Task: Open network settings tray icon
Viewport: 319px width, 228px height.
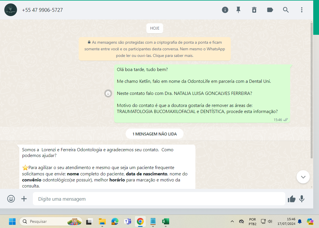Action: (263, 221)
